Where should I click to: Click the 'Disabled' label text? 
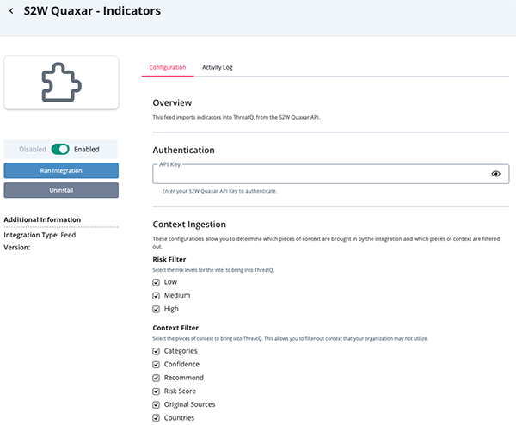pyautogui.click(x=33, y=150)
